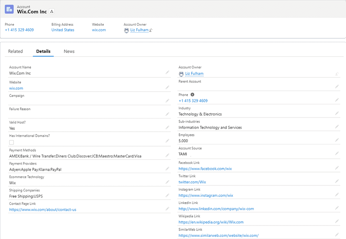Select the Details tab

[x=43, y=51]
